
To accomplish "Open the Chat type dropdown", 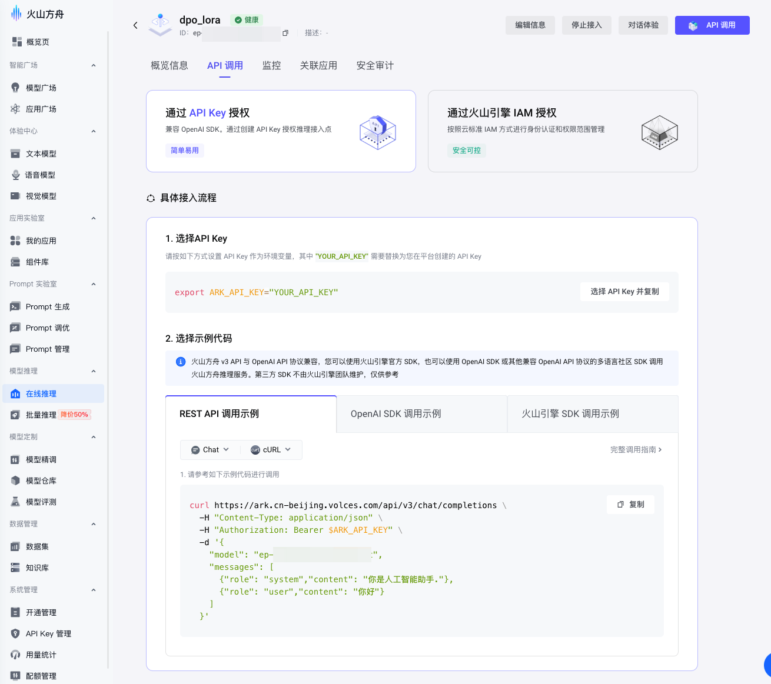I will click(x=210, y=449).
